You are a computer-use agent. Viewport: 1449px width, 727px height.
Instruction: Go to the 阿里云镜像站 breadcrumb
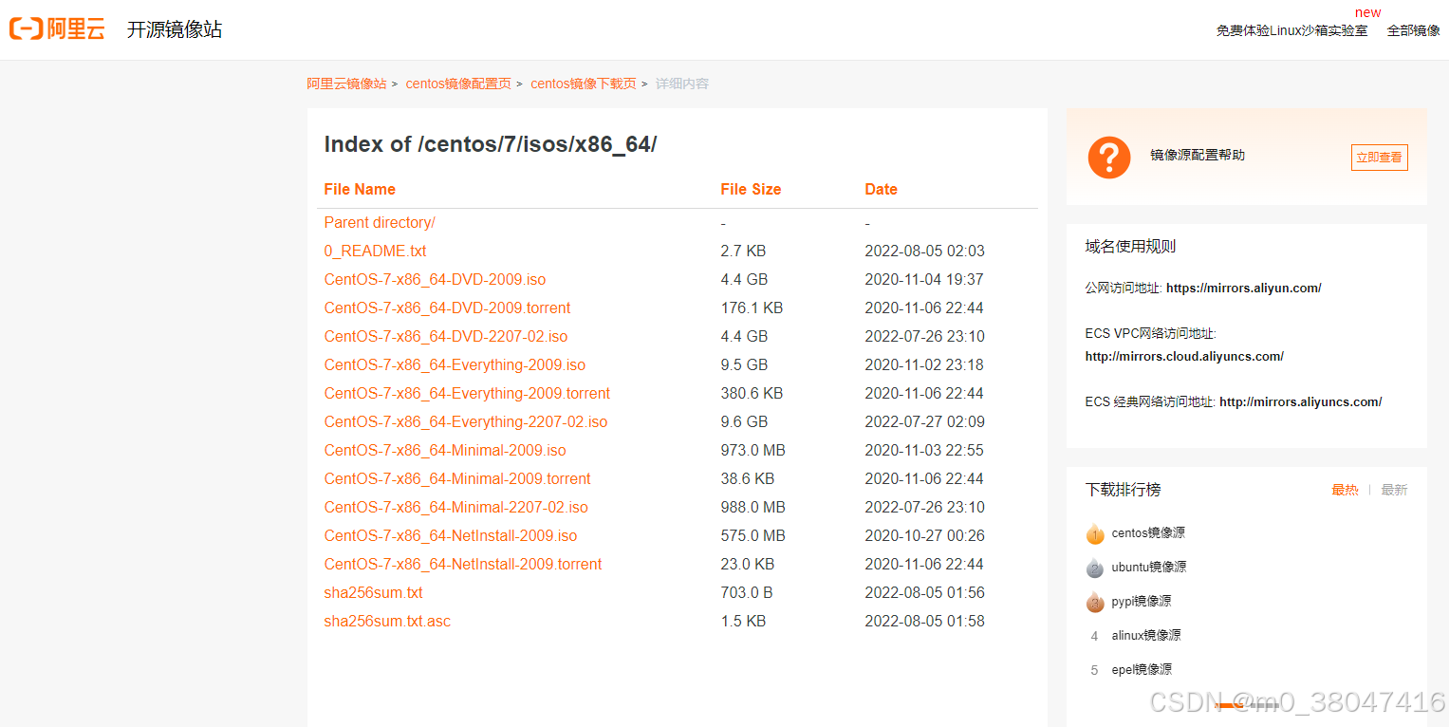(x=346, y=84)
